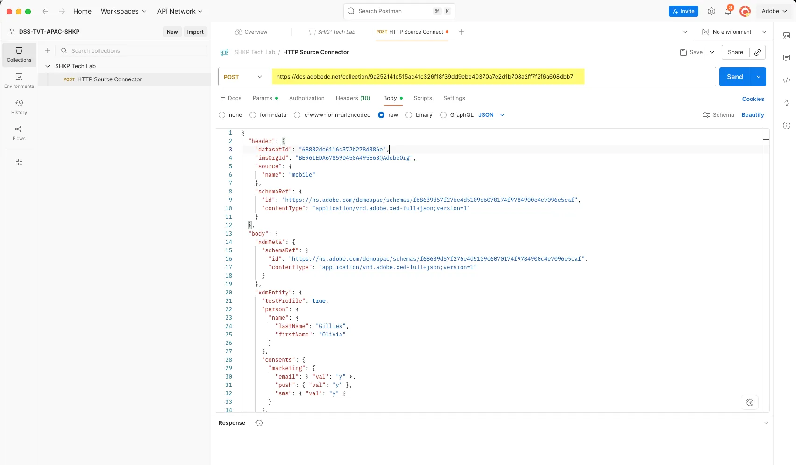796x465 pixels.
Task: Collapse the SHKP Tech Lab collection
Action: pos(48,66)
